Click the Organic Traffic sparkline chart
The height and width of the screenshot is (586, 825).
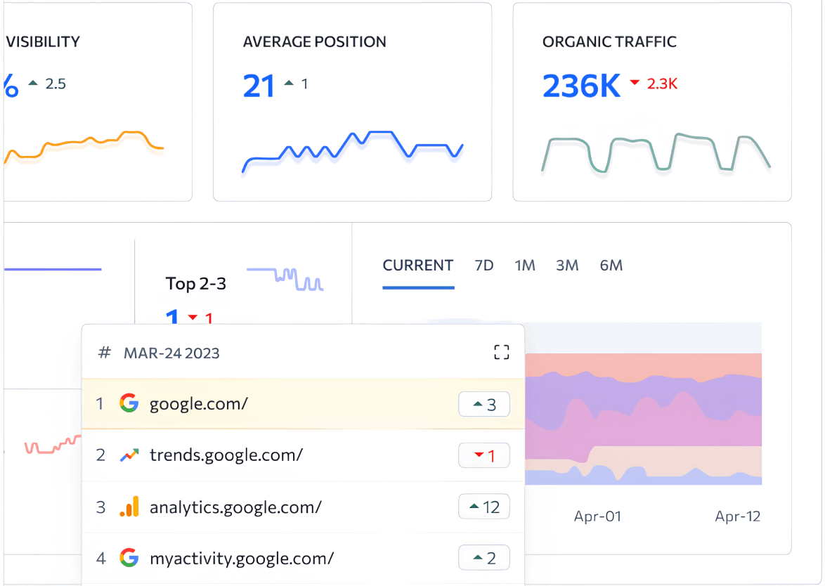tap(656, 152)
